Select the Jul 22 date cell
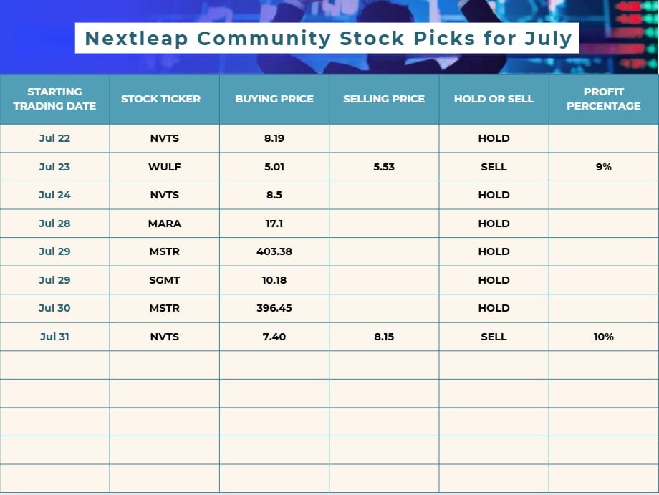The height and width of the screenshot is (495, 659). point(54,138)
